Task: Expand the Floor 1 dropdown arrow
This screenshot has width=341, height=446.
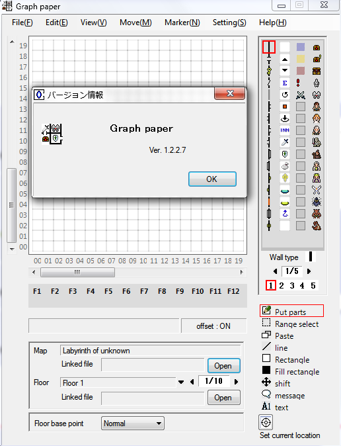Action: click(181, 382)
